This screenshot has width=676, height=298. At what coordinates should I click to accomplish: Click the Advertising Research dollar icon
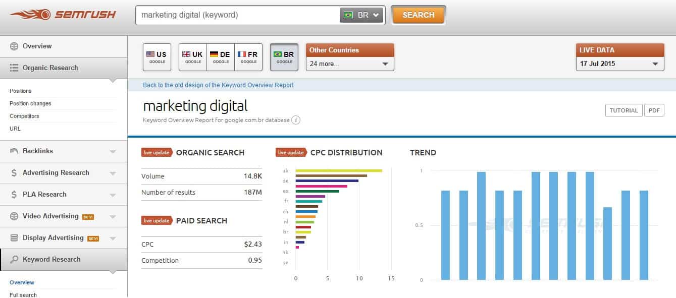coord(14,172)
